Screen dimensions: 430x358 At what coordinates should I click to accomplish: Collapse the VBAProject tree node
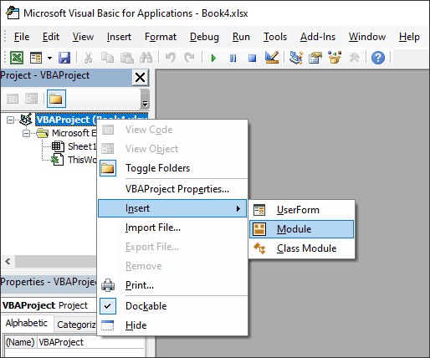click(10, 120)
